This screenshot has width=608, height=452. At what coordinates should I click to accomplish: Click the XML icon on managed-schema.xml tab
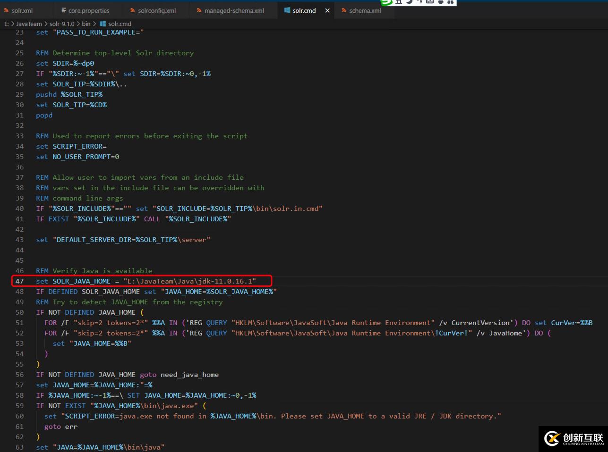(x=199, y=10)
